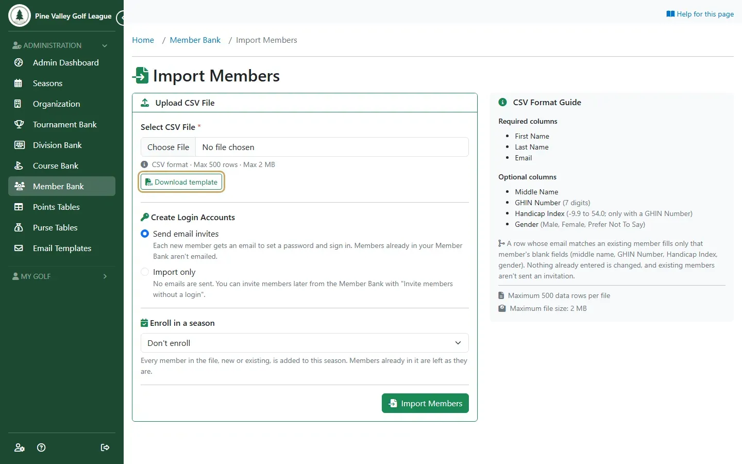Click the Points Tables grid icon
The image size is (742, 464).
point(19,207)
